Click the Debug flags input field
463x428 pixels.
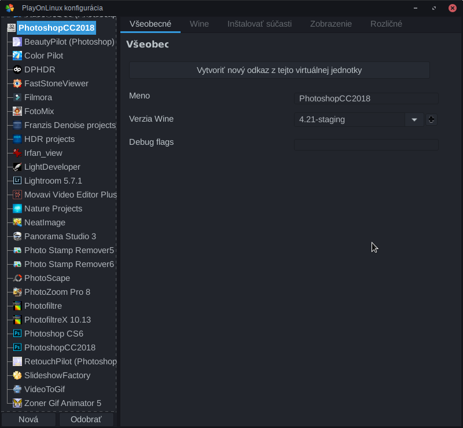(x=366, y=145)
